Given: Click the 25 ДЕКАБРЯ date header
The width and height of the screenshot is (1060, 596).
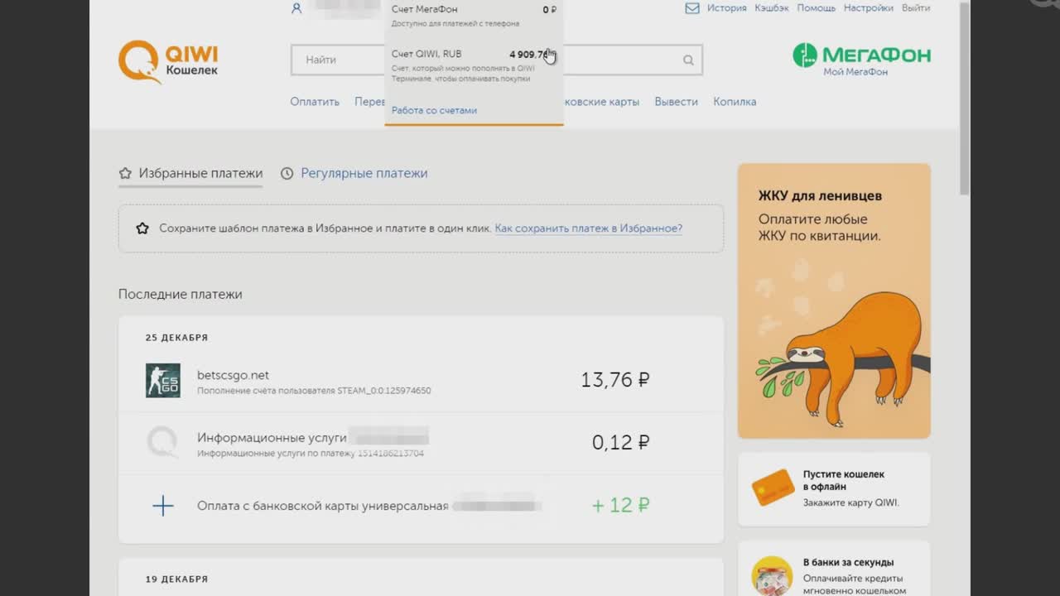Looking at the screenshot, I should click(x=176, y=338).
